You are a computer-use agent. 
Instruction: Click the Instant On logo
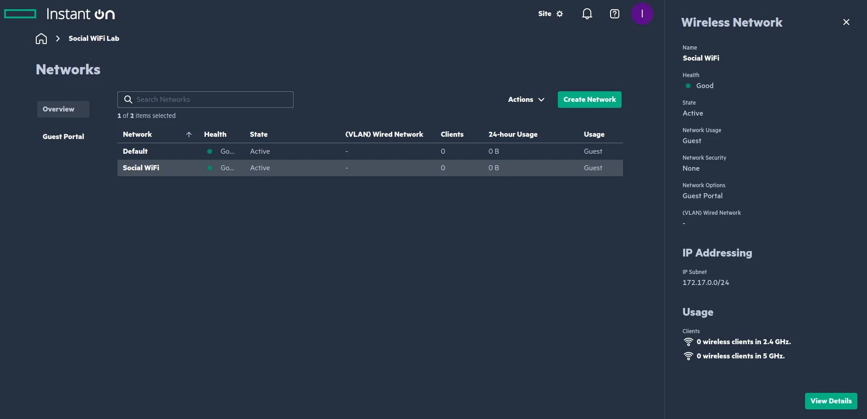pyautogui.click(x=60, y=14)
